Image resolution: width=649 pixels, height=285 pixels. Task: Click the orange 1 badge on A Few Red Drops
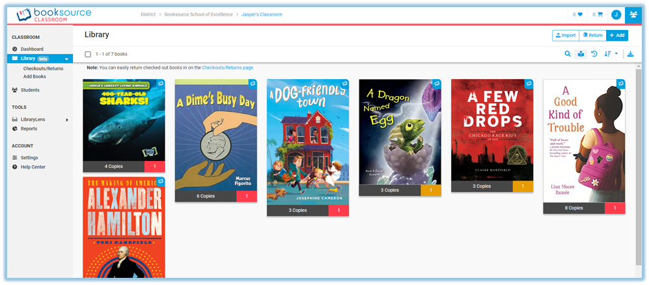tap(523, 186)
